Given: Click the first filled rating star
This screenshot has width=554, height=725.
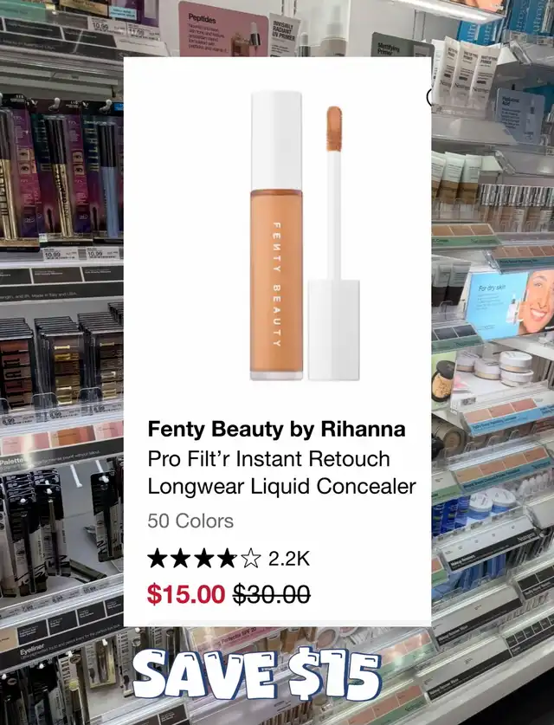Looking at the screenshot, I should pyautogui.click(x=158, y=559).
